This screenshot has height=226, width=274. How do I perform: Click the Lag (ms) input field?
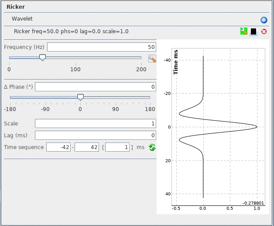click(x=96, y=136)
